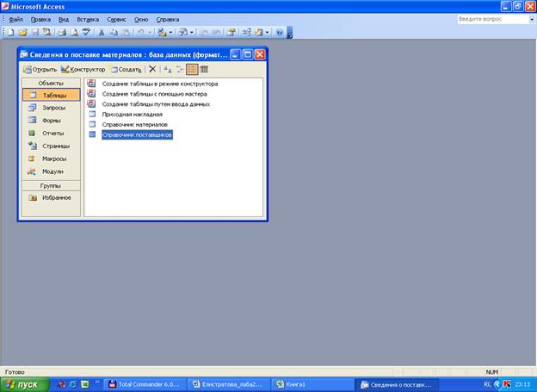
Task: Open the Relationships toolbar icon
Action: tap(246, 32)
